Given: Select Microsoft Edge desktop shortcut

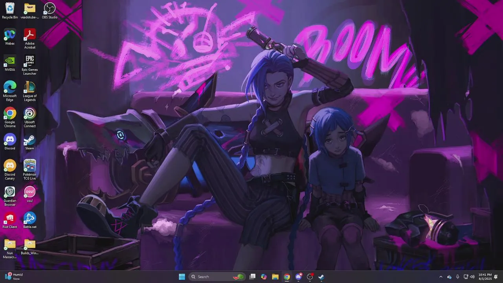Looking at the screenshot, I should (10, 91).
